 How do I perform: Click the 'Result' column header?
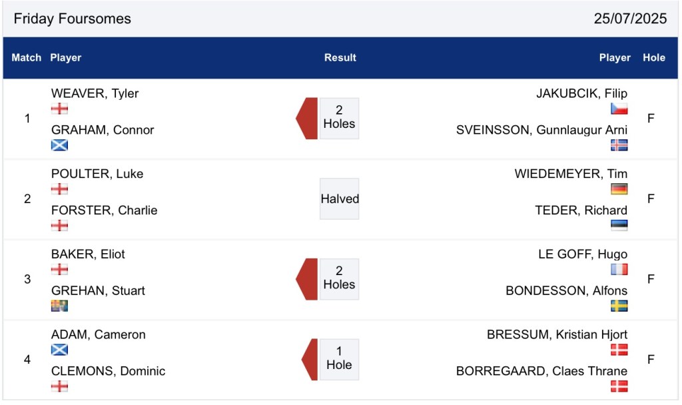pyautogui.click(x=340, y=58)
